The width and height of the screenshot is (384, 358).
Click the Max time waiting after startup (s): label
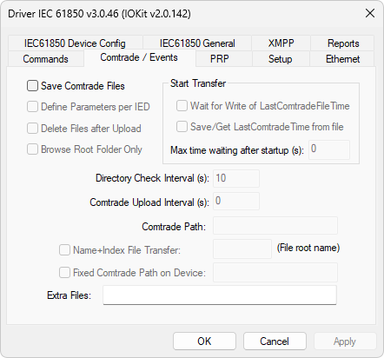[x=237, y=150]
